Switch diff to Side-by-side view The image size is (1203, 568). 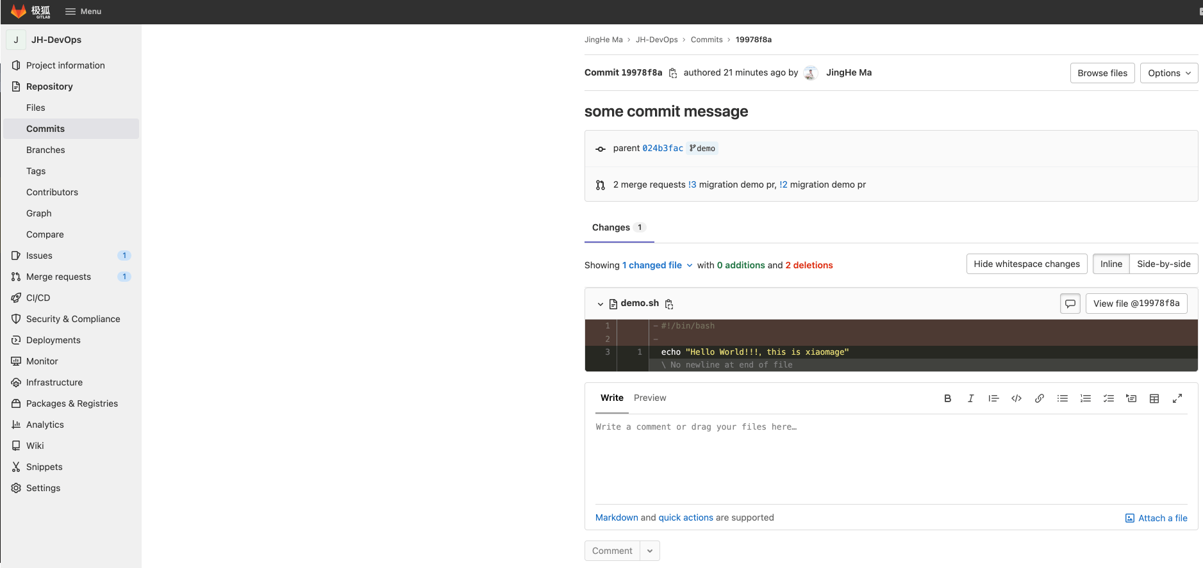coord(1163,264)
